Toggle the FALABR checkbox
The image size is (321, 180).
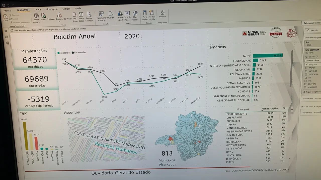coord(306,68)
